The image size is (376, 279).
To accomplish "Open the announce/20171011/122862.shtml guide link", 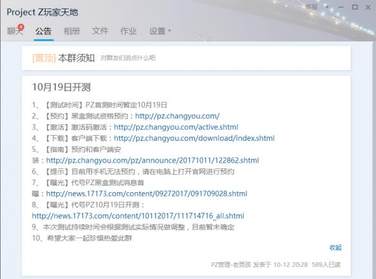I will point(153,160).
